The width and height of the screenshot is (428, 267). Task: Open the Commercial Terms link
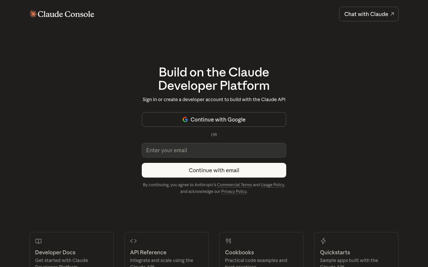[x=234, y=185]
